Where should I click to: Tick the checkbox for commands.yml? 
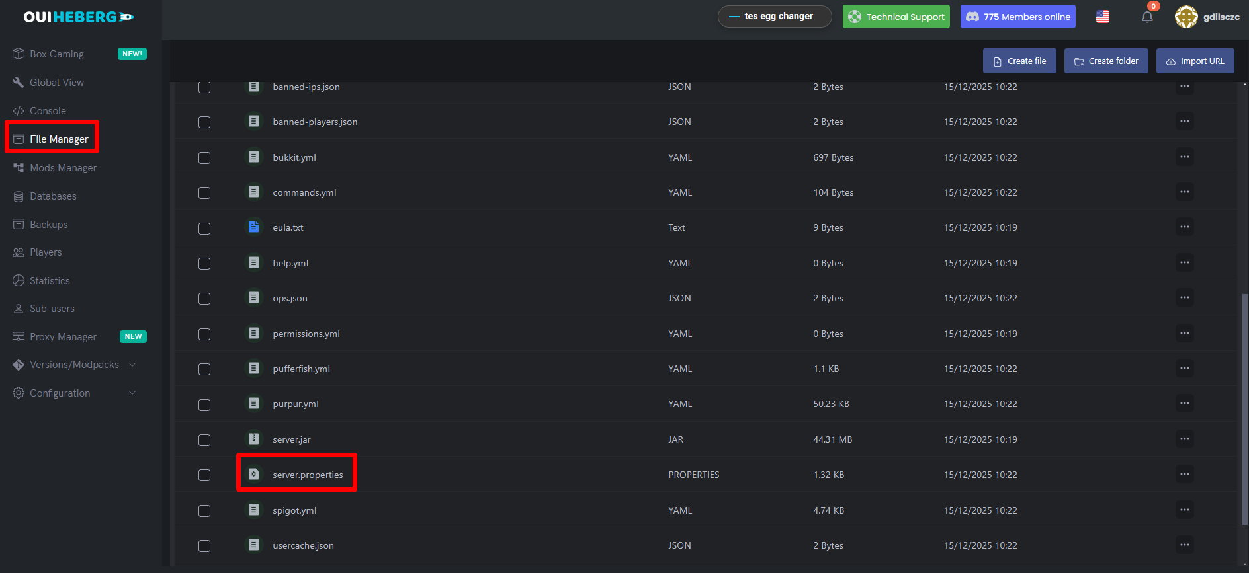[x=204, y=193]
